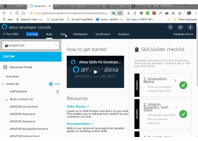Click the green download extension icon
Image resolution: width=198 pixels, height=141 pixels.
(148, 13)
